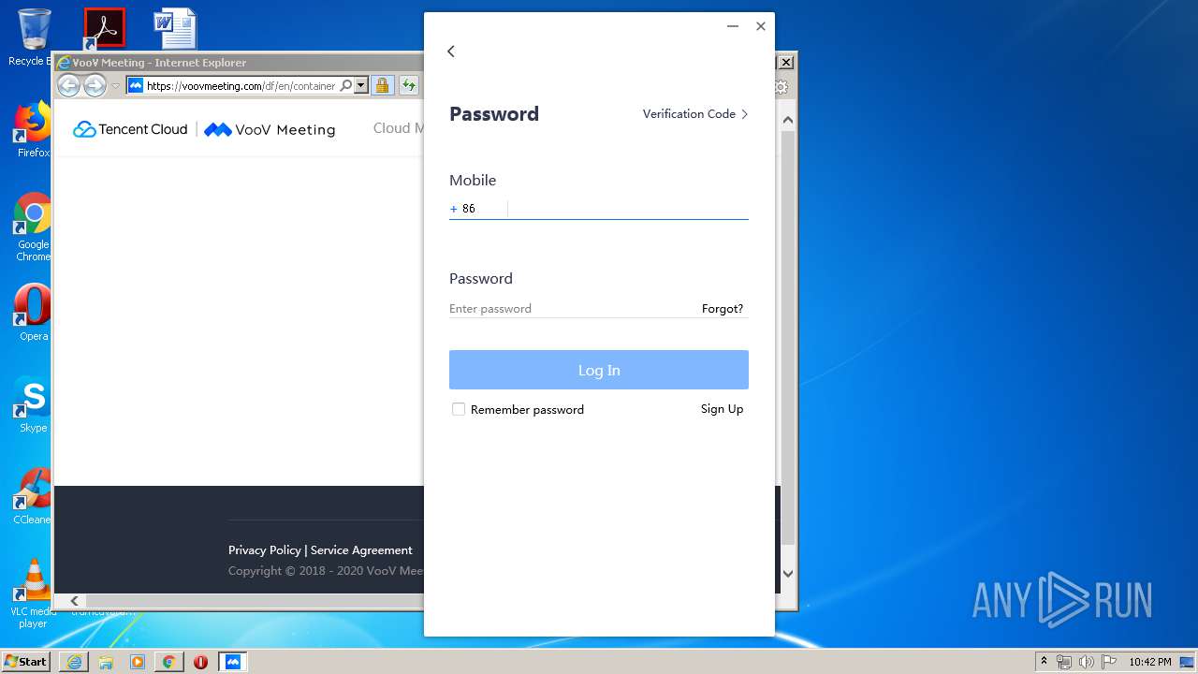Click the Tencent Cloud logo
This screenshot has width=1198, height=674.
[x=130, y=129]
